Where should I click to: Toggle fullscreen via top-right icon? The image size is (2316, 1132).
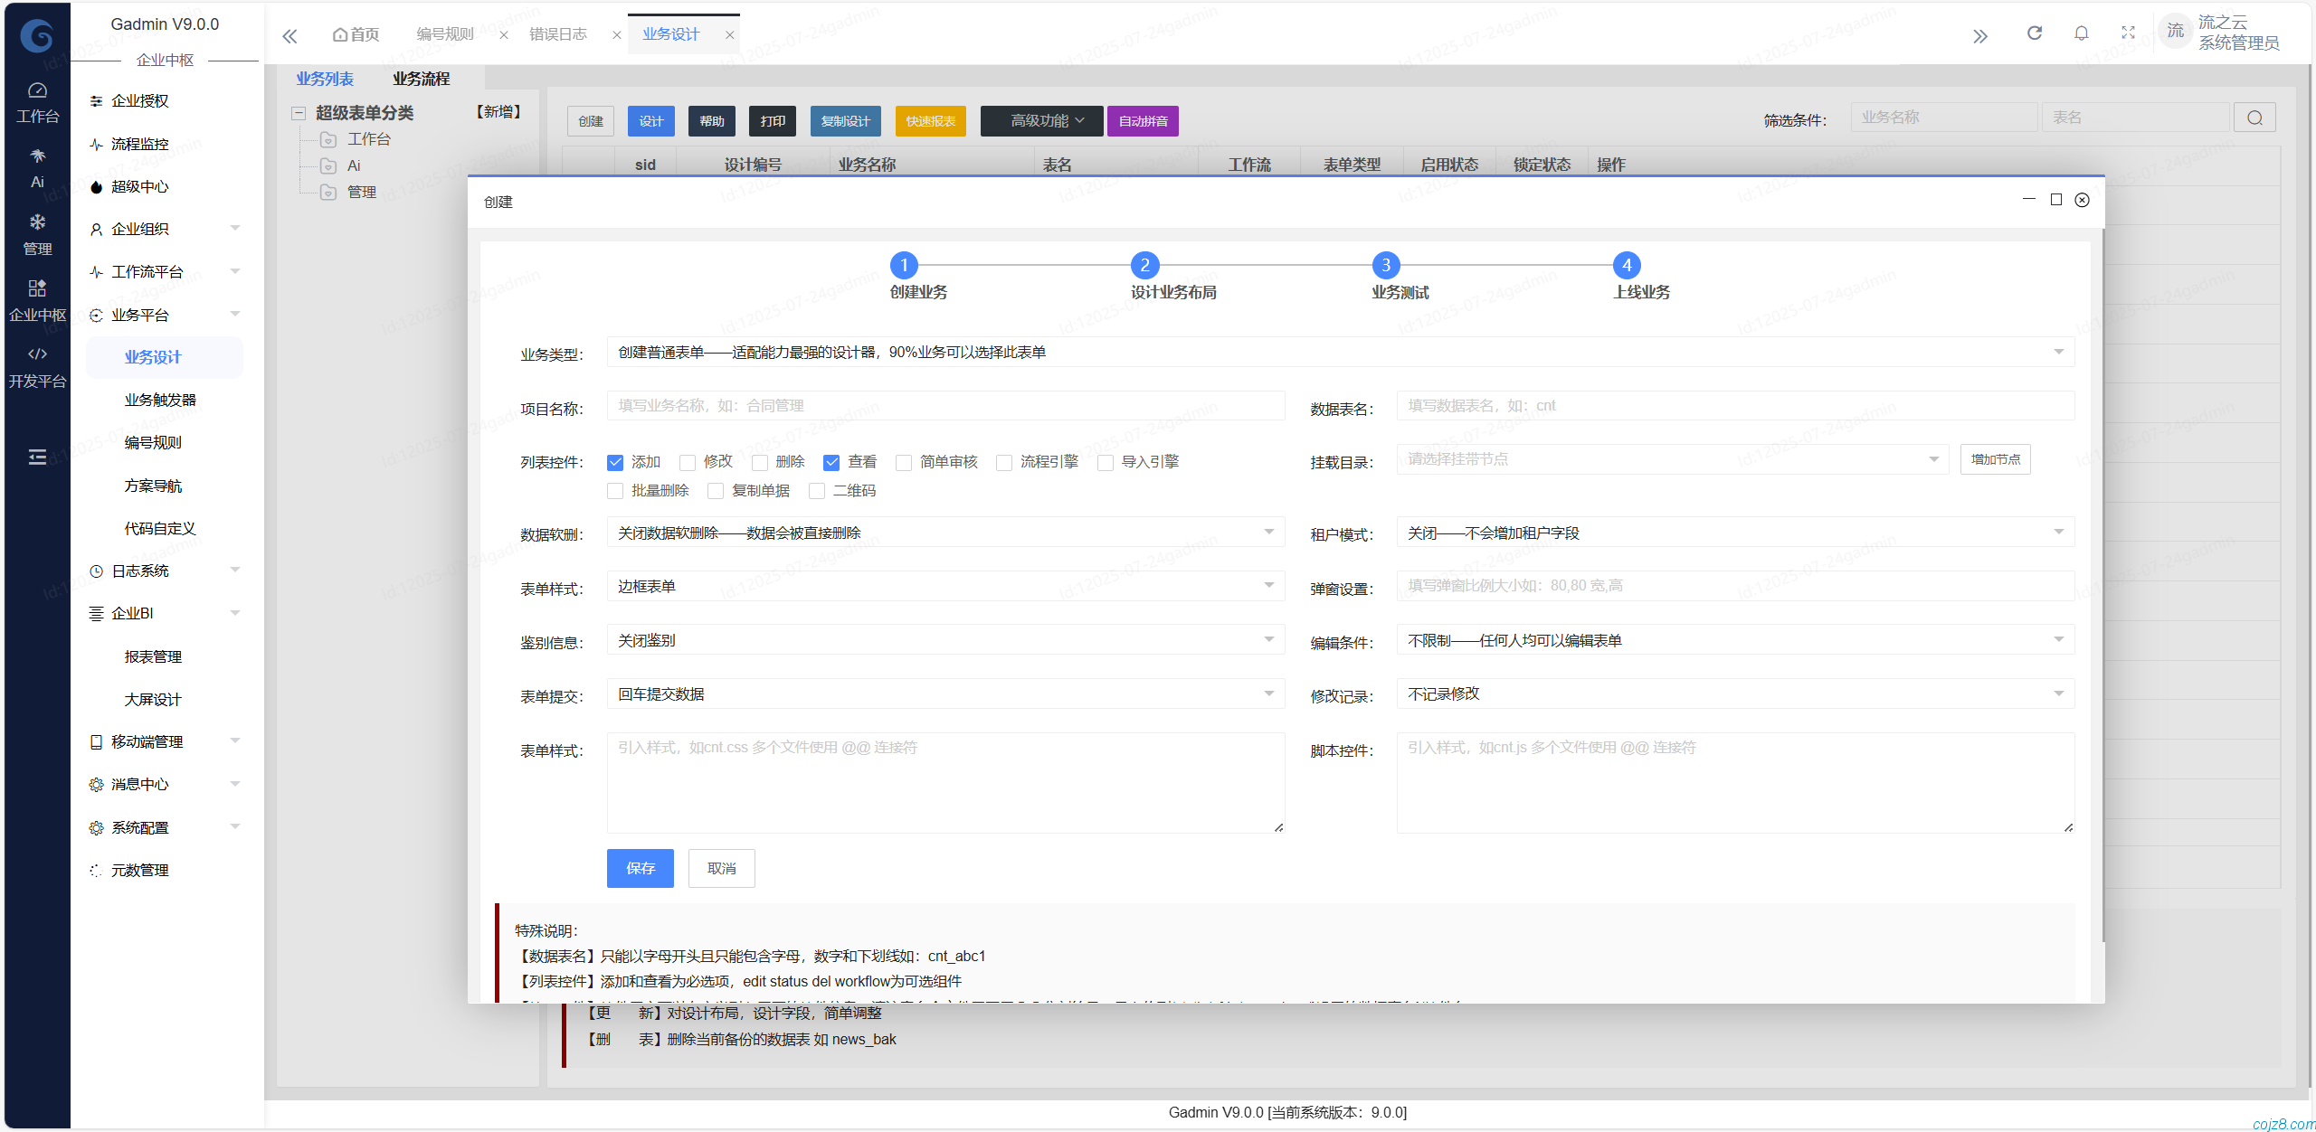tap(2129, 33)
